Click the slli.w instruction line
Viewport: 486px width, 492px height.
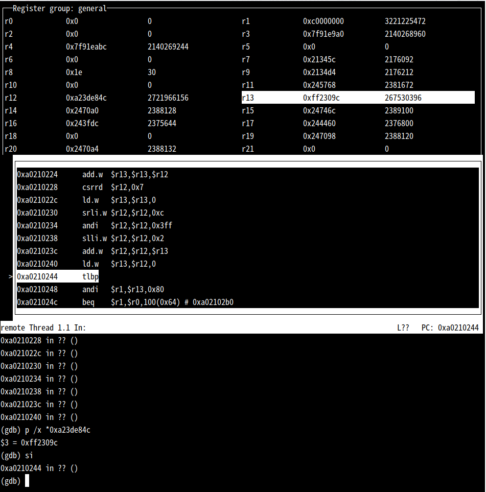click(x=90, y=239)
